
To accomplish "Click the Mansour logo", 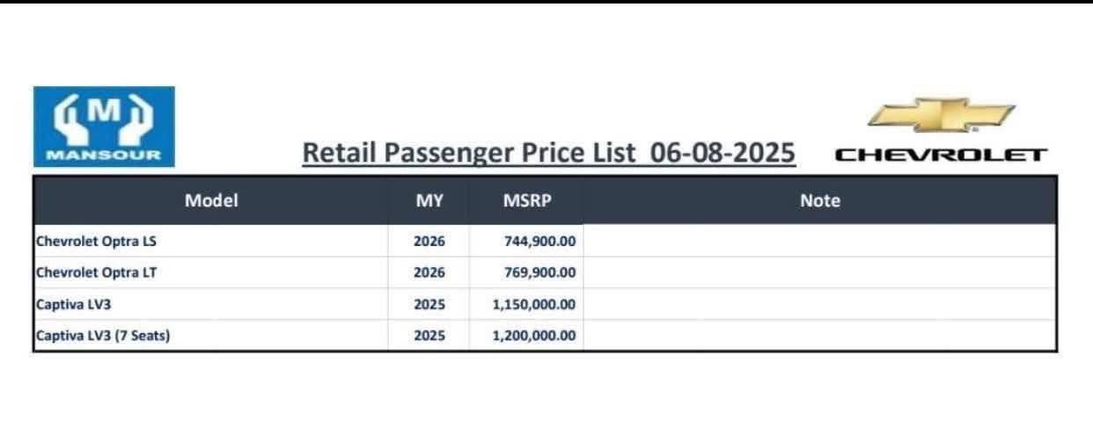I will coord(104,127).
